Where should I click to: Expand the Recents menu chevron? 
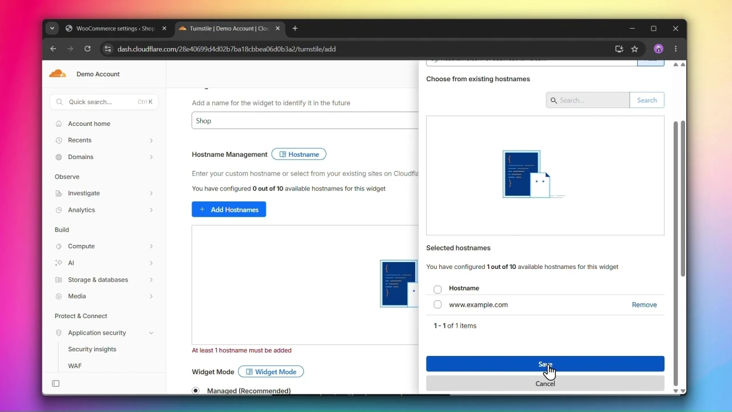[x=151, y=140]
